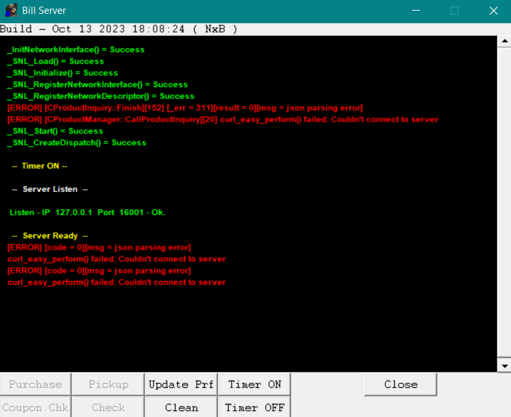Click the _SNL_RegisterNetworkInterface() = Success line
The width and height of the screenshot is (511, 417).
[x=97, y=85]
